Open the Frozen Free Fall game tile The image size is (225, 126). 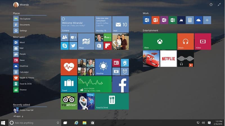[86, 101]
